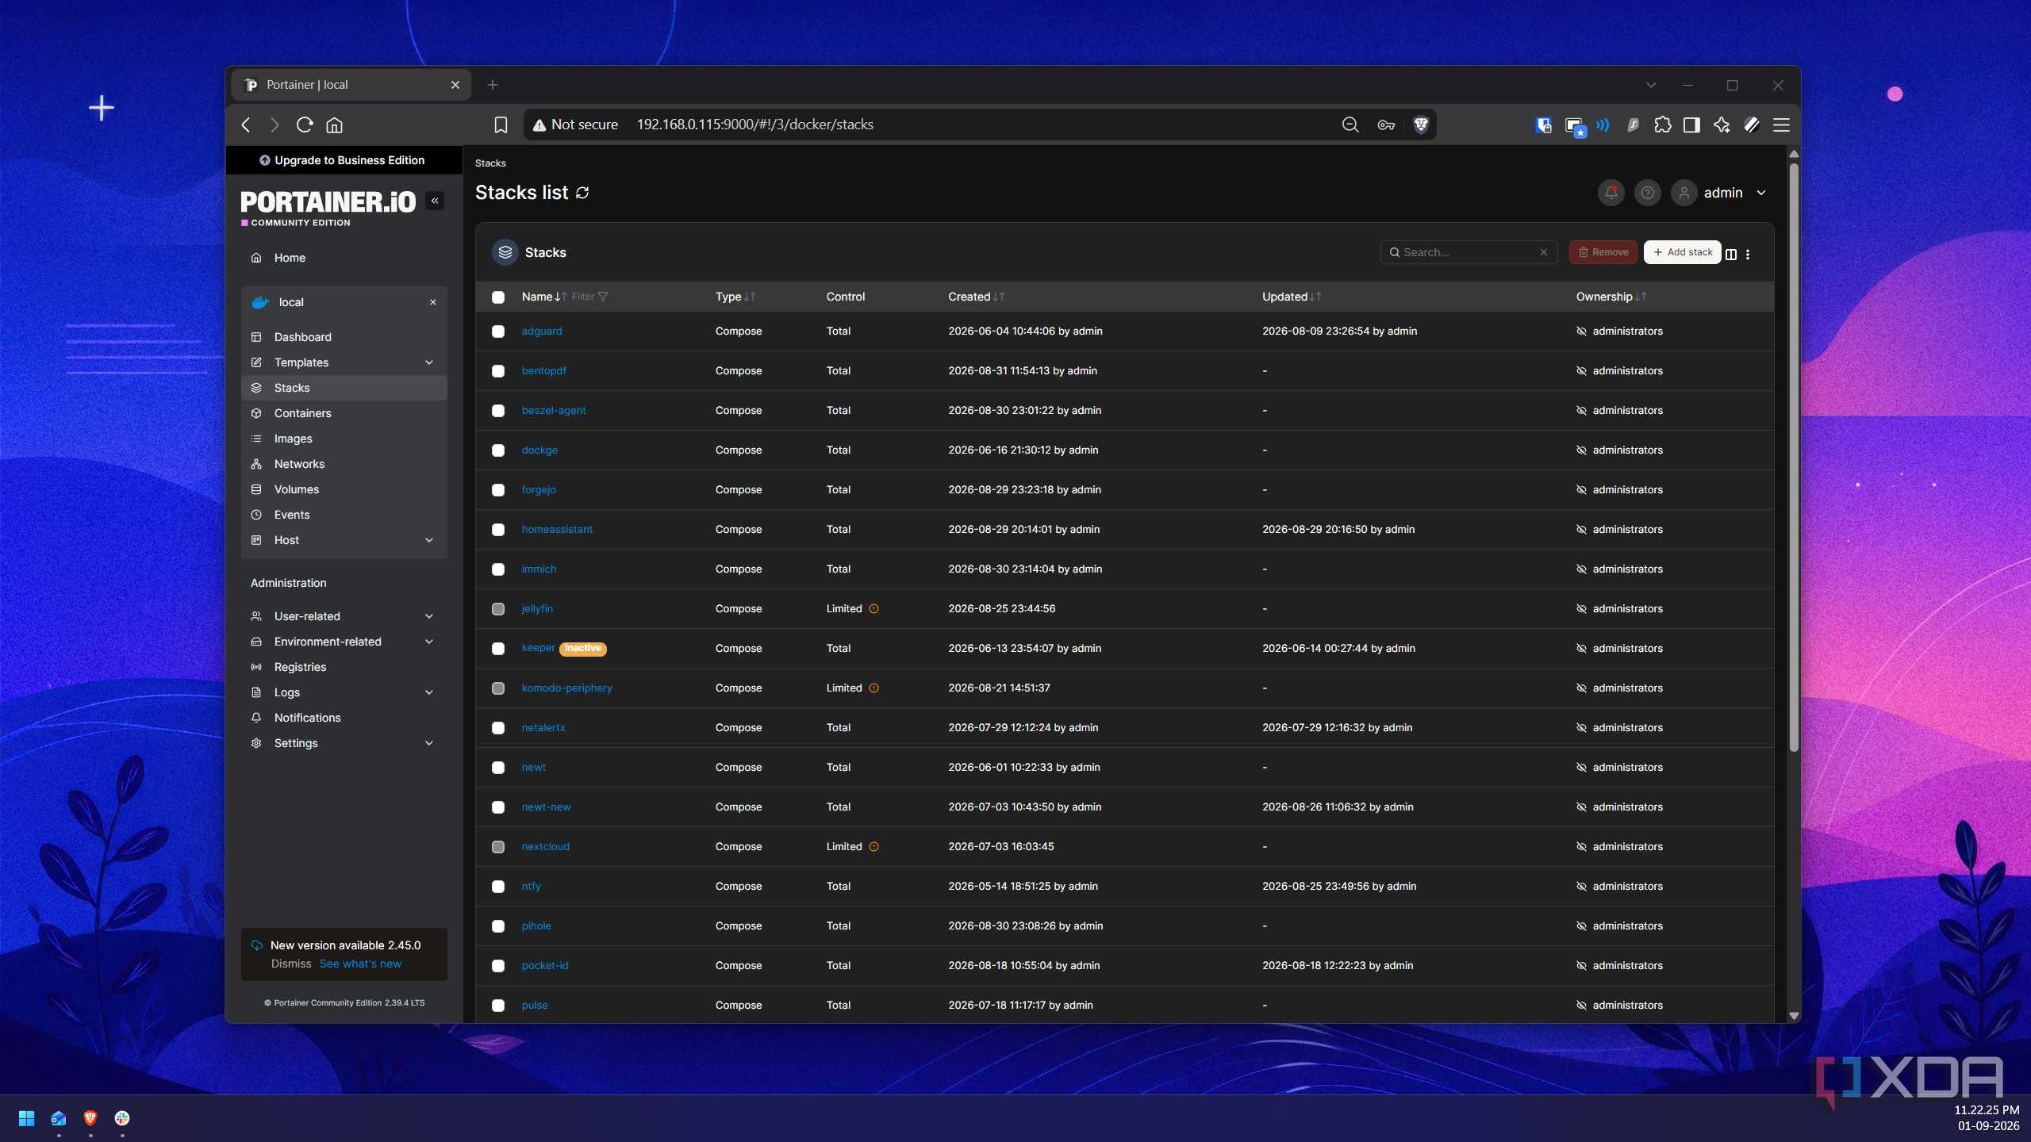Expand the Environment-related menu
Viewport: 2031px width, 1142px height.
344,642
